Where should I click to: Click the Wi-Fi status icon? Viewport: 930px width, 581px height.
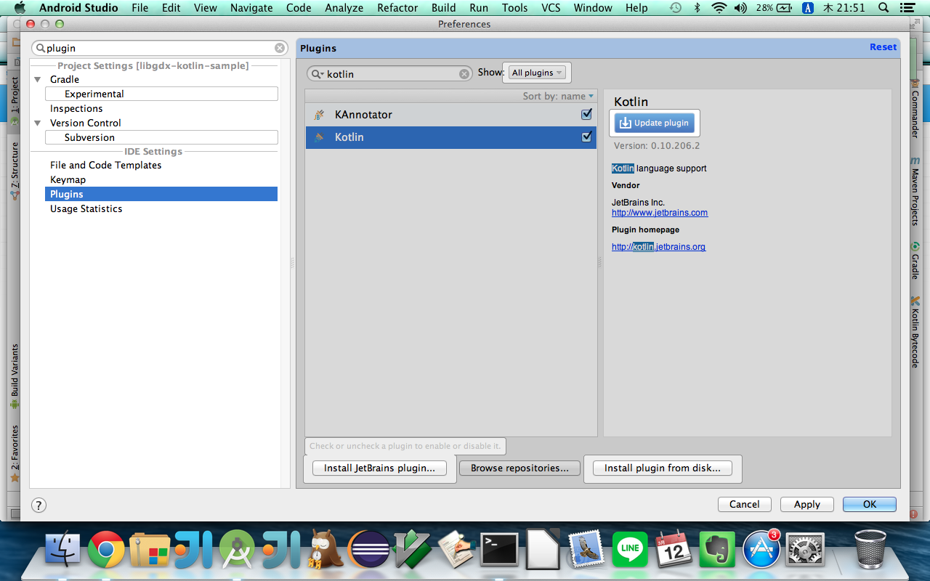[719, 8]
